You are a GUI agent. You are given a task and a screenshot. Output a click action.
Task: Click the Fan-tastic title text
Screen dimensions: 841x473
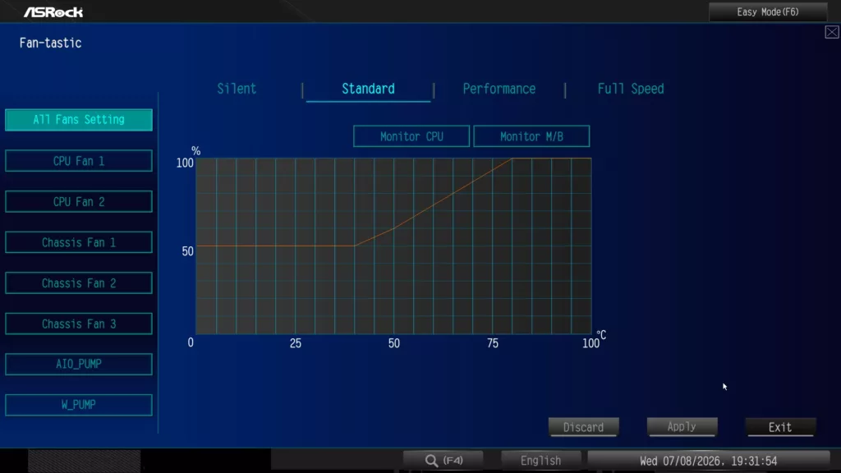pos(50,43)
